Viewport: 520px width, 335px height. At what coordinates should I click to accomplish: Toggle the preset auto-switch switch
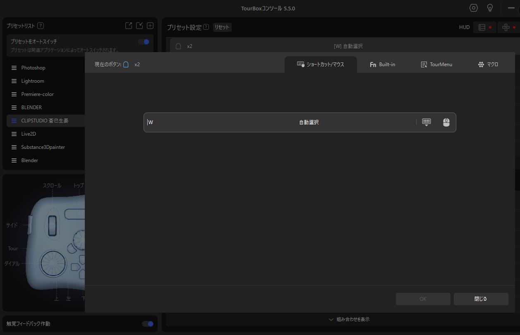coord(144,42)
